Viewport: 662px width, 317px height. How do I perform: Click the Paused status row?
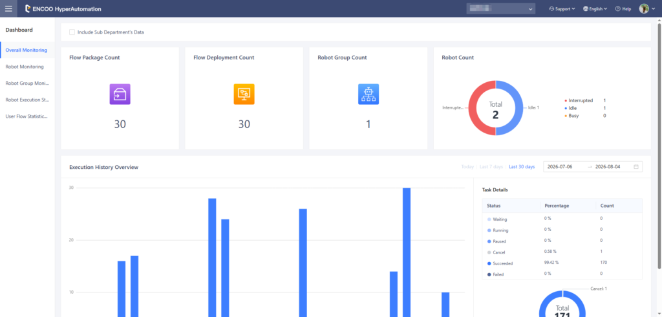(562, 241)
